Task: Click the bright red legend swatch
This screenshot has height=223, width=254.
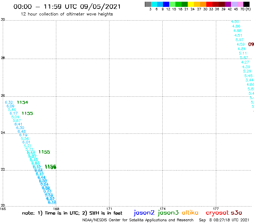Action: (209, 4)
